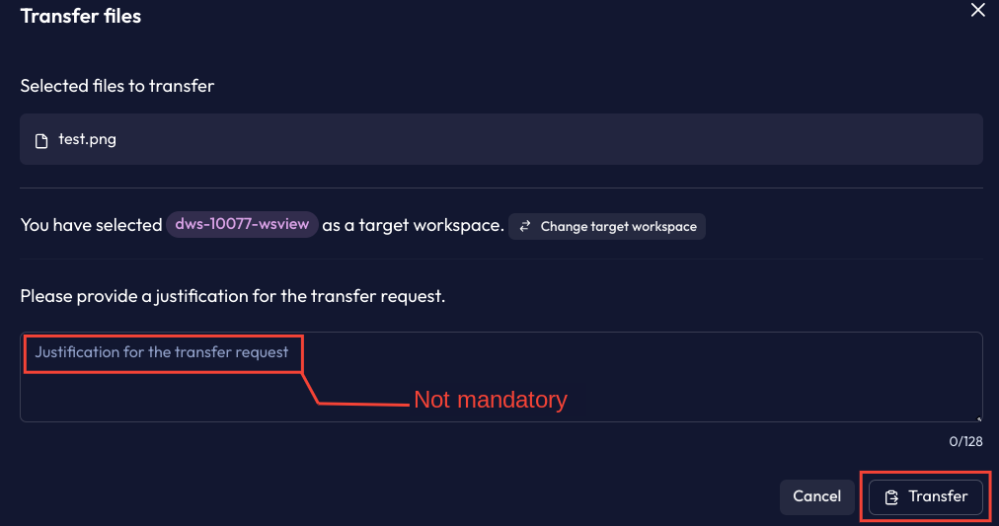Click the as a target workspace text
Image resolution: width=999 pixels, height=526 pixels.
[x=413, y=225]
